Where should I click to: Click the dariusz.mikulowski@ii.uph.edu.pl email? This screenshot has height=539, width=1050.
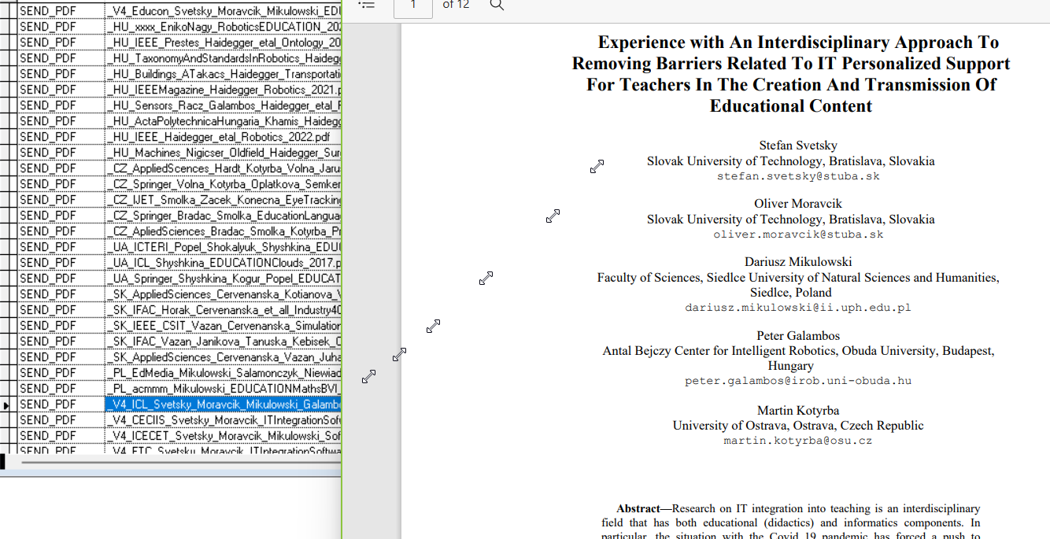(x=798, y=308)
